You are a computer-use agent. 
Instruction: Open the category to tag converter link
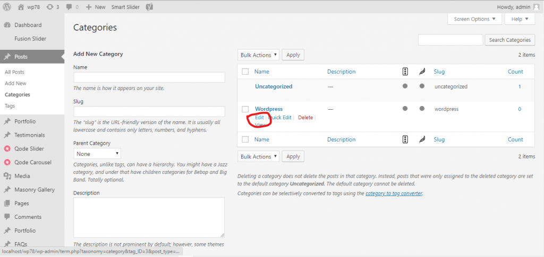tap(394, 193)
